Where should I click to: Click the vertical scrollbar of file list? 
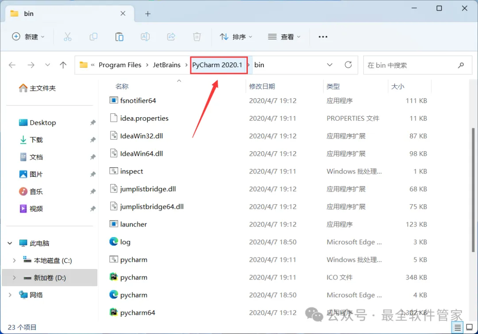point(473,189)
